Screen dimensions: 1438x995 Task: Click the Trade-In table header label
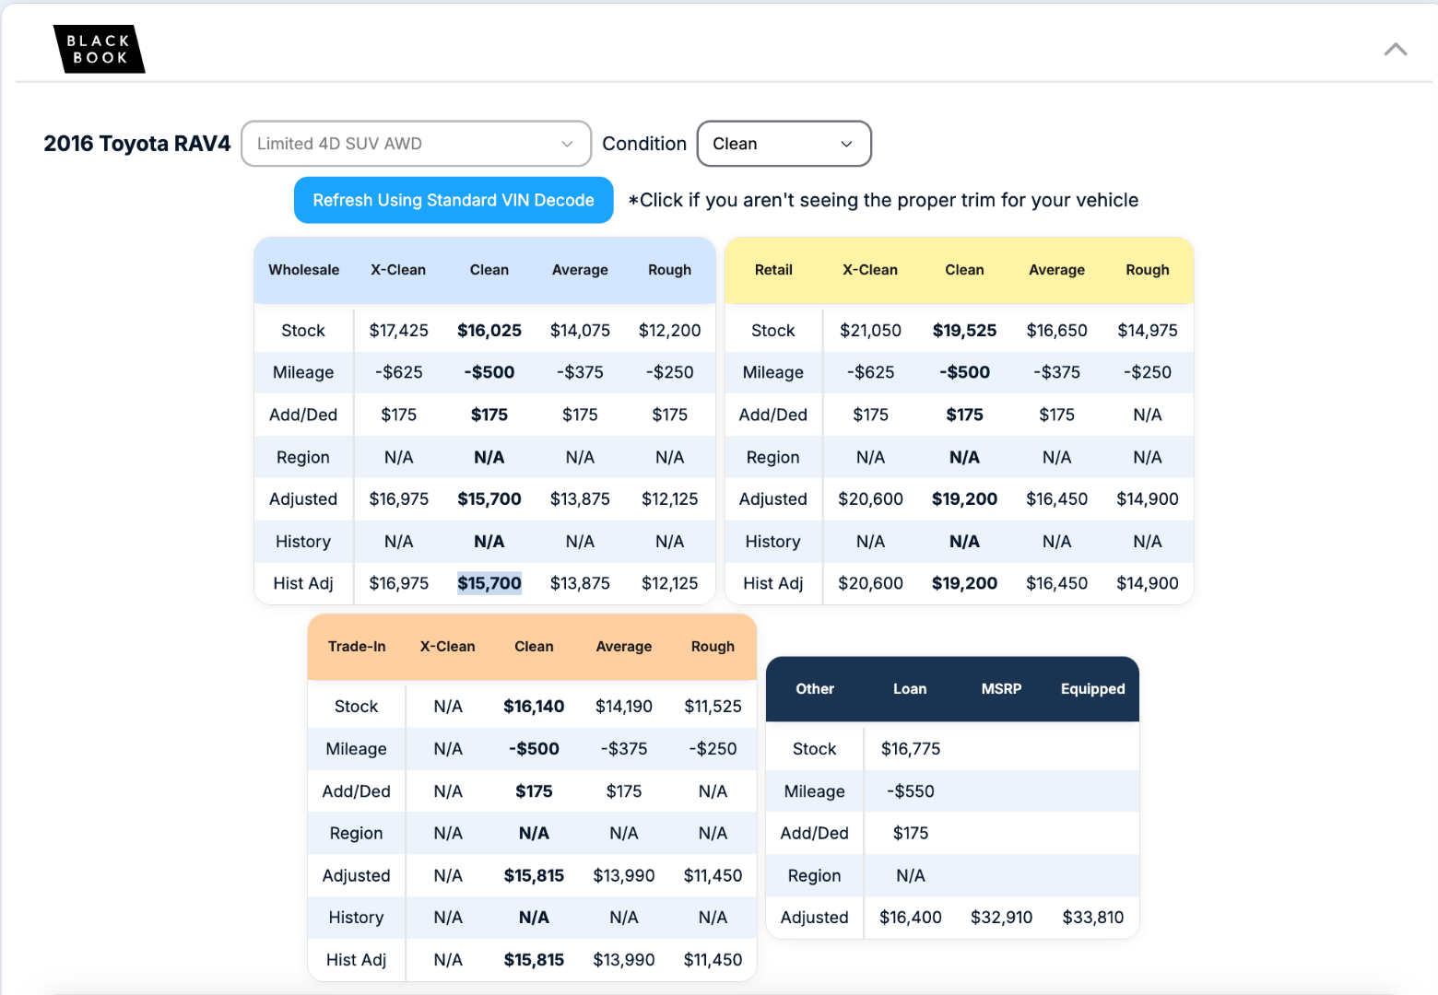point(357,647)
